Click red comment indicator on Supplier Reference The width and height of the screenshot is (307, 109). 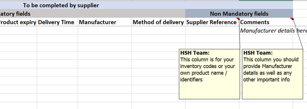coord(238,19)
